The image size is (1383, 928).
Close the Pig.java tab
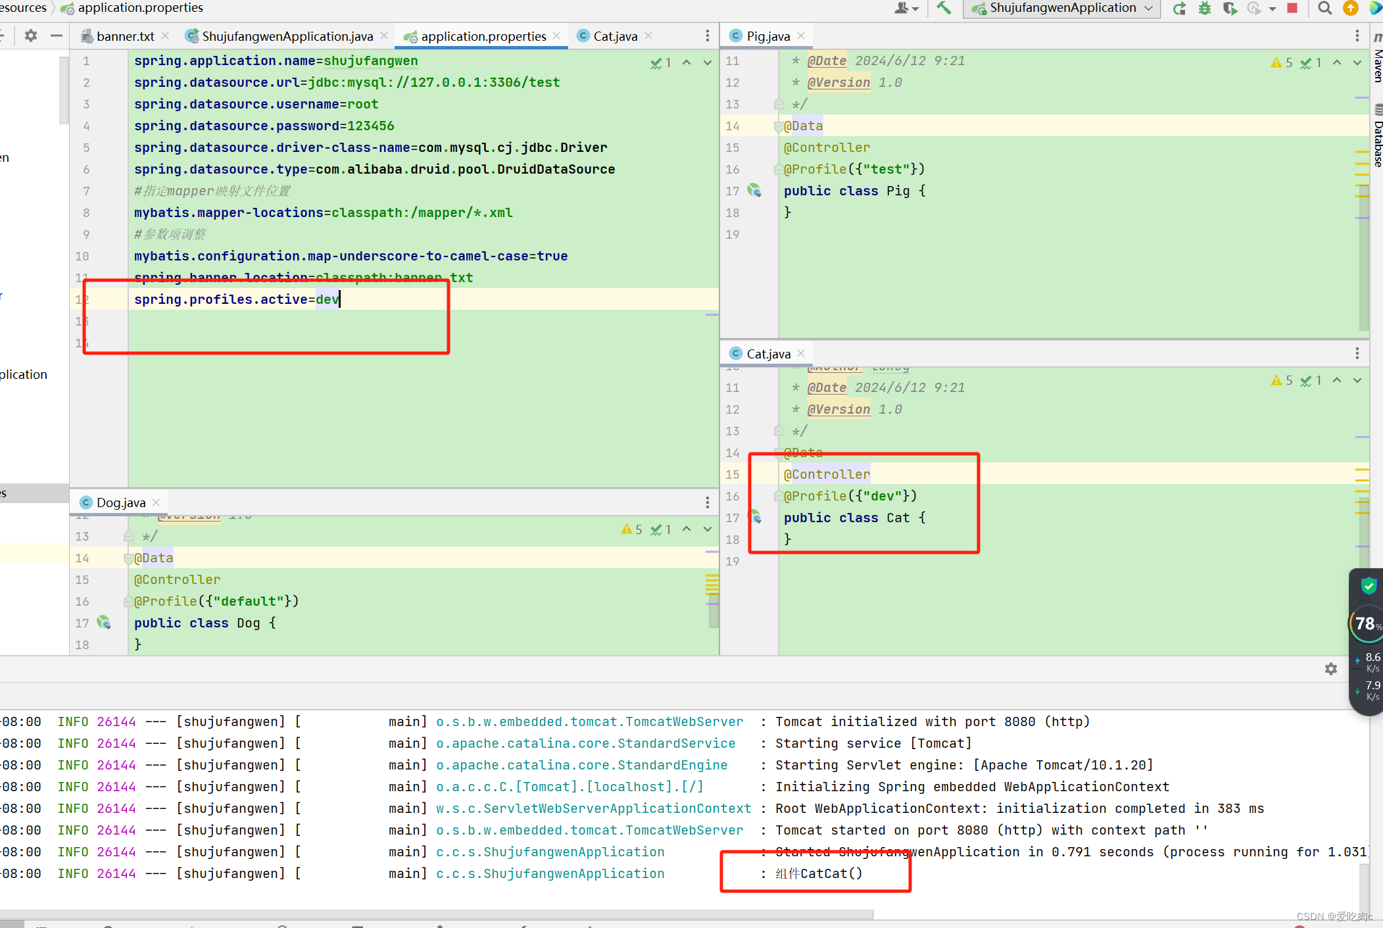tap(801, 36)
